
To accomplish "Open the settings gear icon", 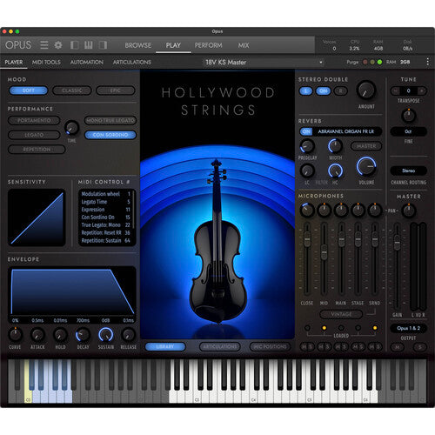I will coord(58,45).
